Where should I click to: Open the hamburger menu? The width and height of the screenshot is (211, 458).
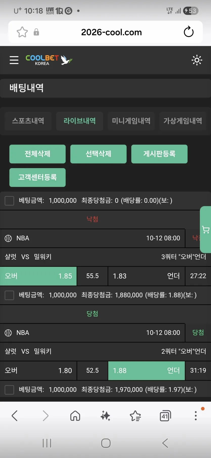(x=14, y=60)
